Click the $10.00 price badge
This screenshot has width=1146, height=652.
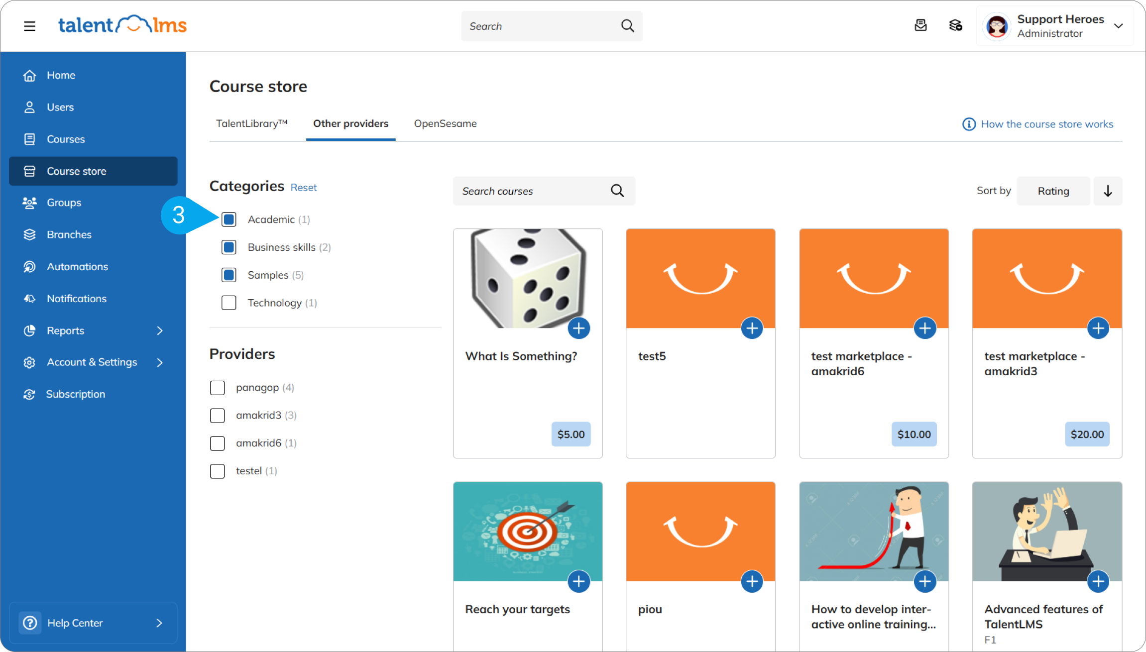click(914, 434)
